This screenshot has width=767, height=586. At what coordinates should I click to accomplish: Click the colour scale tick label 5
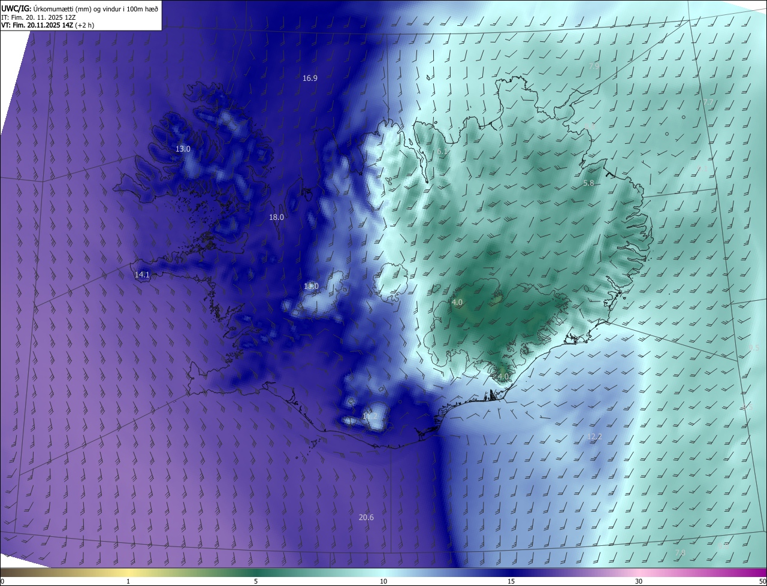[256, 582]
